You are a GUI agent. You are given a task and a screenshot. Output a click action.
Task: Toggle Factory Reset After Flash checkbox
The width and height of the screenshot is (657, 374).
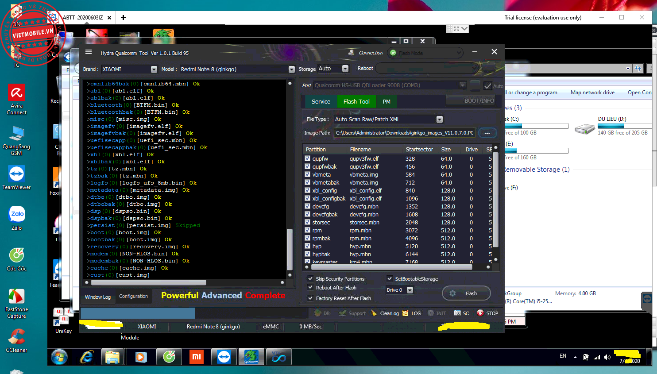tap(310, 298)
